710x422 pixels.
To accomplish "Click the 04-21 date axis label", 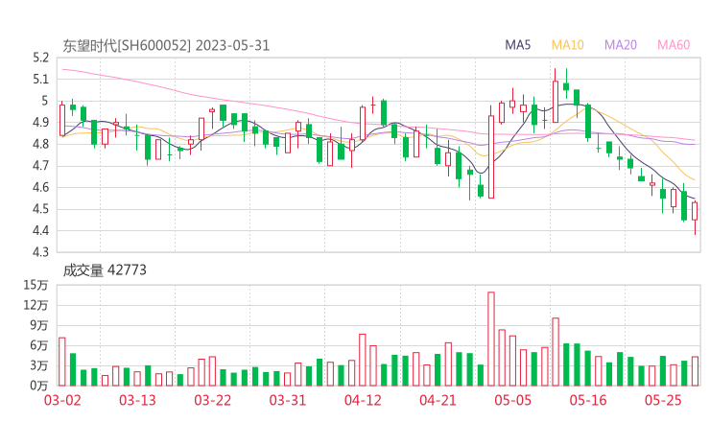I will (x=438, y=400).
